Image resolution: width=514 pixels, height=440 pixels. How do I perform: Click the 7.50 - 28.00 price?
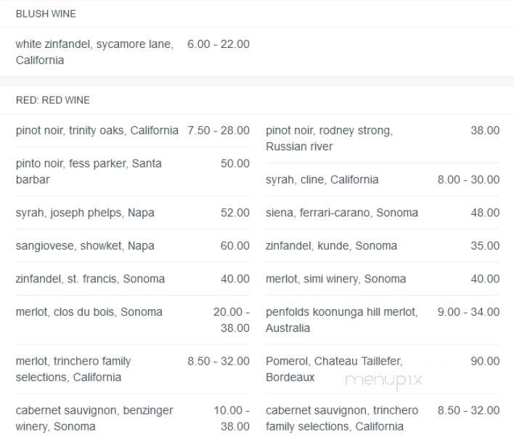219,131
